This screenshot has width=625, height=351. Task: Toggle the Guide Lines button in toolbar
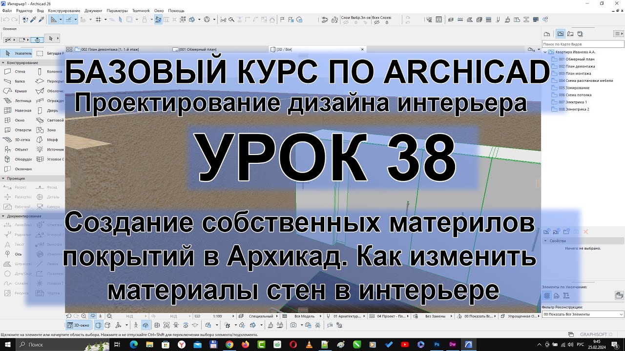click(54, 19)
